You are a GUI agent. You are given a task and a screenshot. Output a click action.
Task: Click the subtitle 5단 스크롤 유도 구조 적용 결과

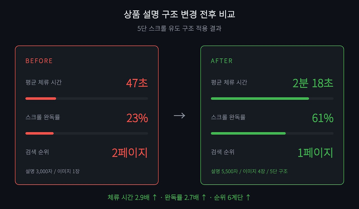179,29
